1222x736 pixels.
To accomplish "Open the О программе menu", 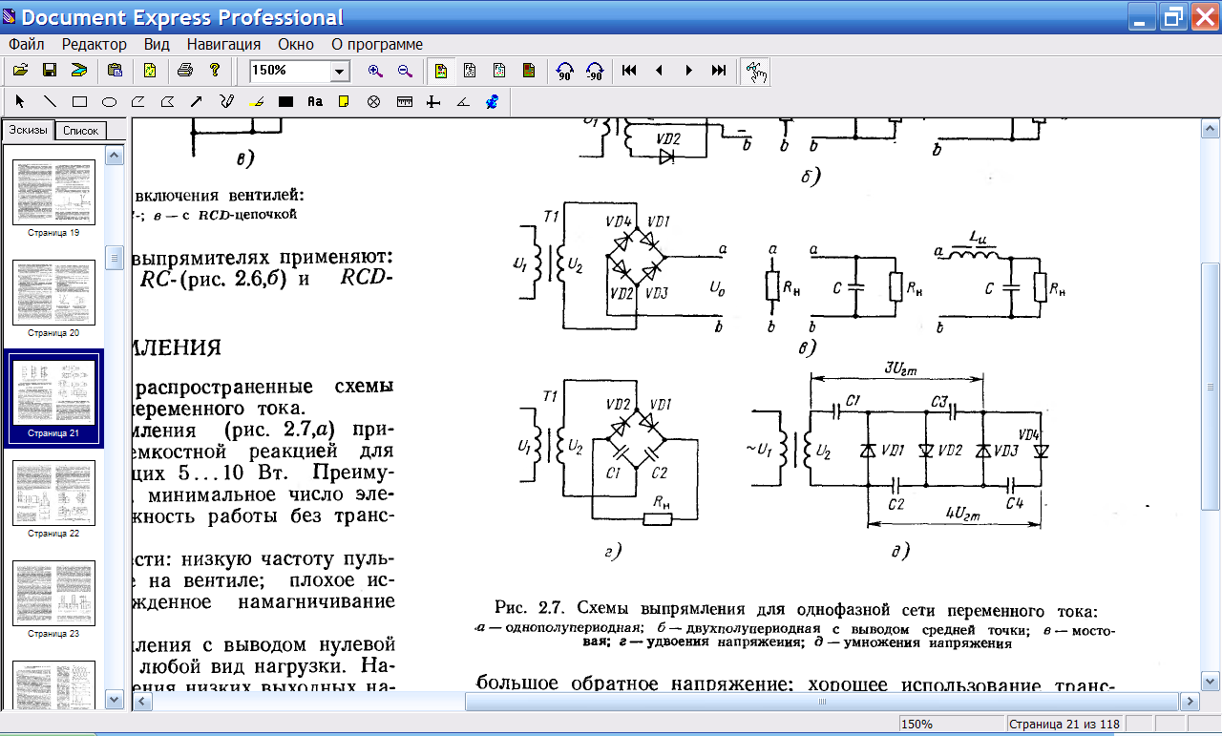I will [x=377, y=44].
